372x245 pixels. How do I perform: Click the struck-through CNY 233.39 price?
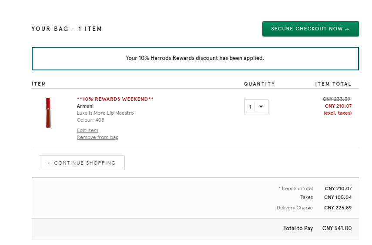(x=336, y=99)
